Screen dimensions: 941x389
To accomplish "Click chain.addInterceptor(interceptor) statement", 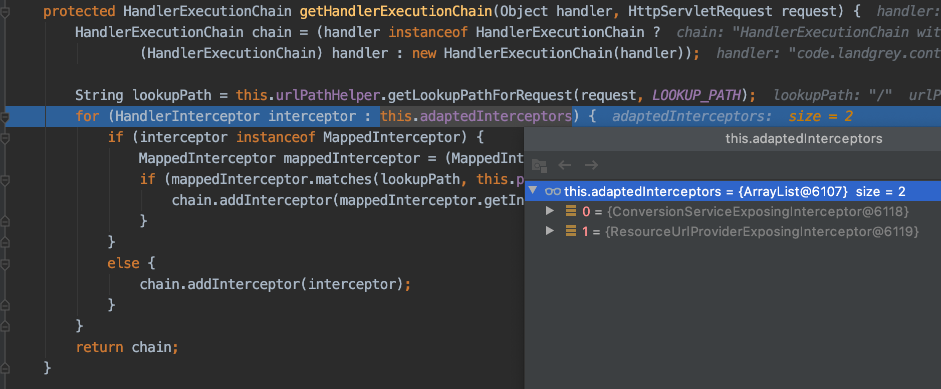I will 275,284.
